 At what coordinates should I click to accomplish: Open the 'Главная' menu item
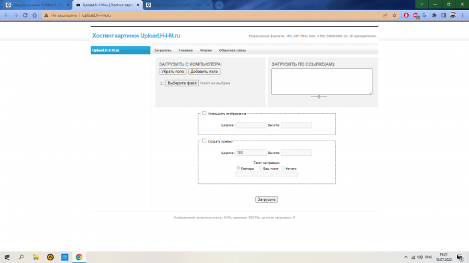click(x=186, y=50)
